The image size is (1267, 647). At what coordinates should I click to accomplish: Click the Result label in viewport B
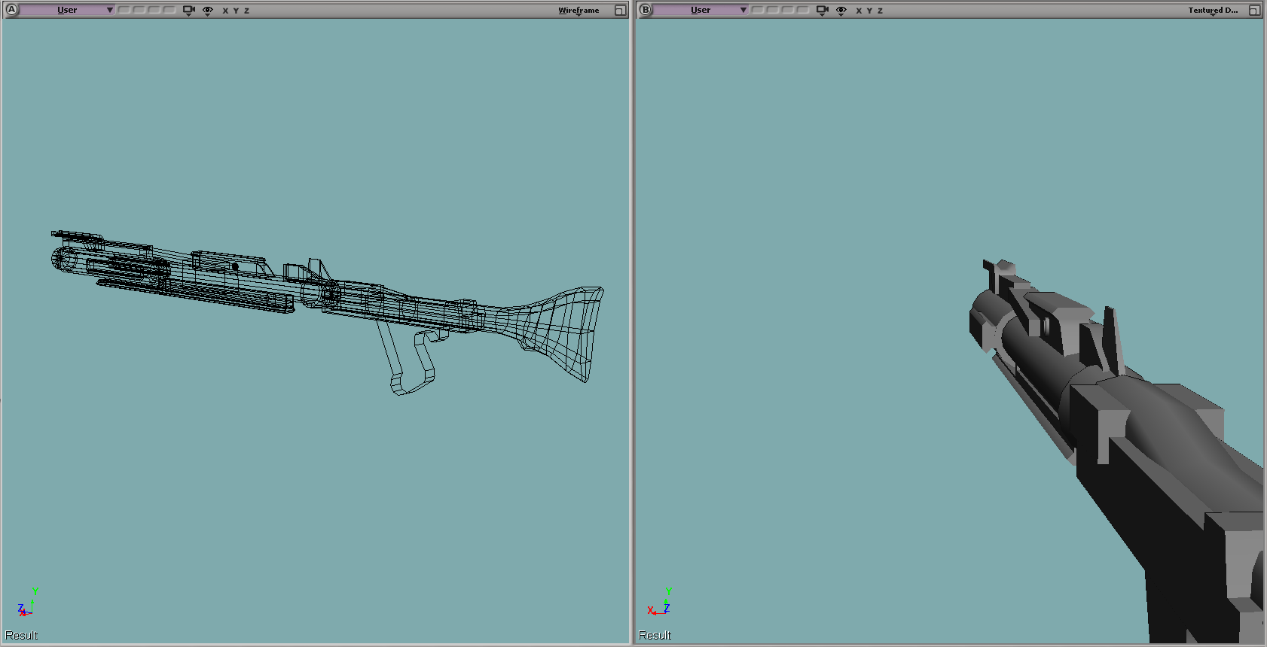point(655,635)
